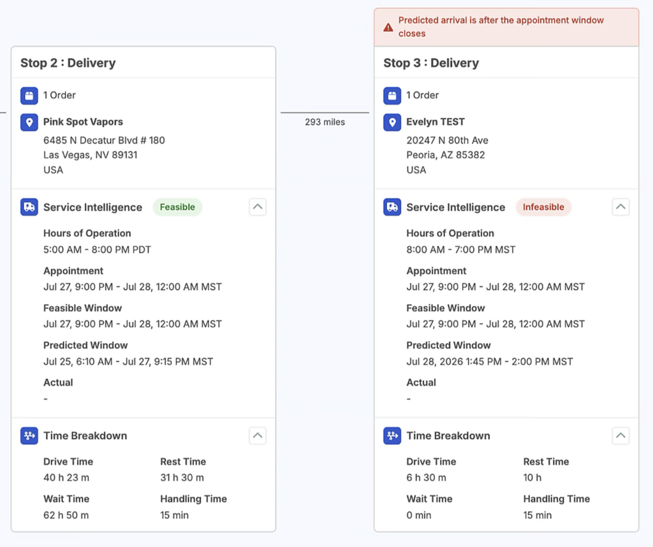Click the Wait Time value 0 min
The height and width of the screenshot is (547, 653).
pos(419,515)
